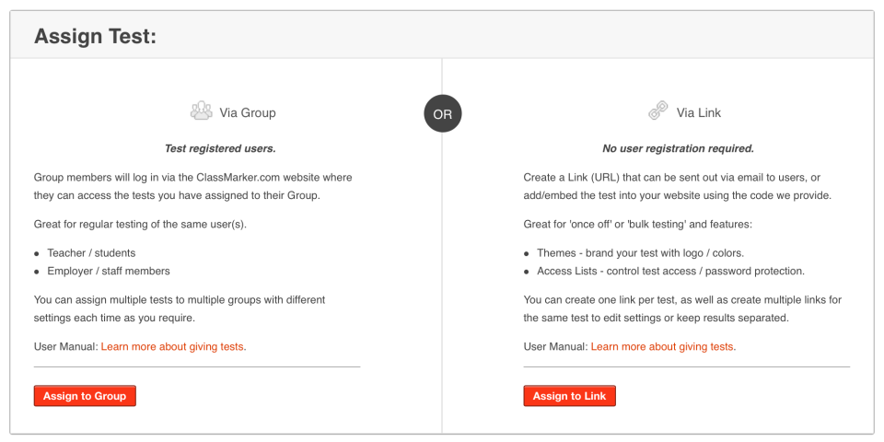The height and width of the screenshot is (442, 884).
Task: Click the Themes bullet item
Action: tap(639, 252)
